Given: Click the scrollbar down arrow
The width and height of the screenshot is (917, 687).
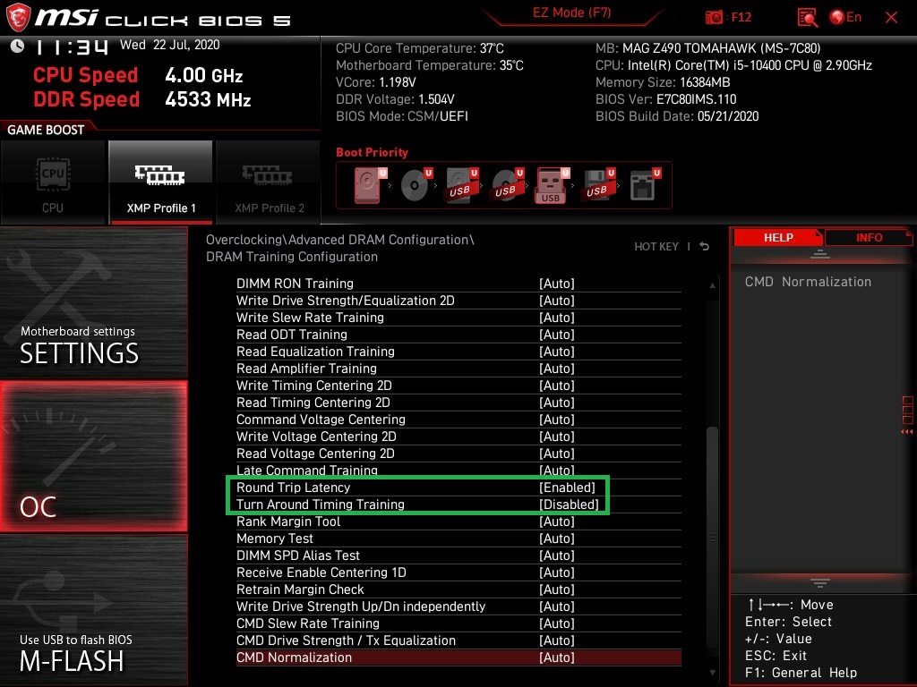Looking at the screenshot, I should [712, 673].
